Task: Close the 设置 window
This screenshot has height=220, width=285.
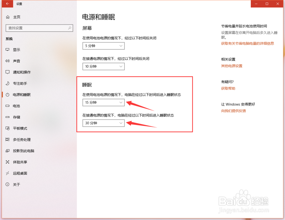Action: click(x=278, y=4)
